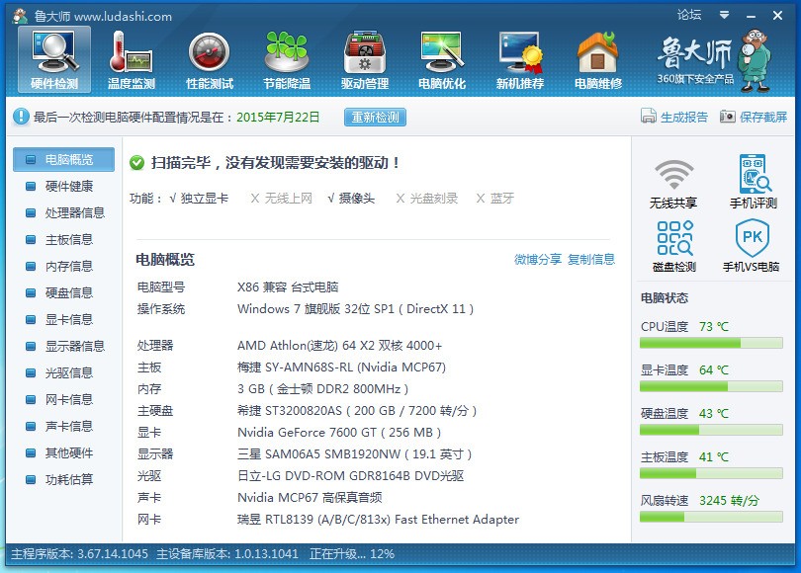Click 微博分享 share link
This screenshot has height=573, width=801.
(537, 259)
